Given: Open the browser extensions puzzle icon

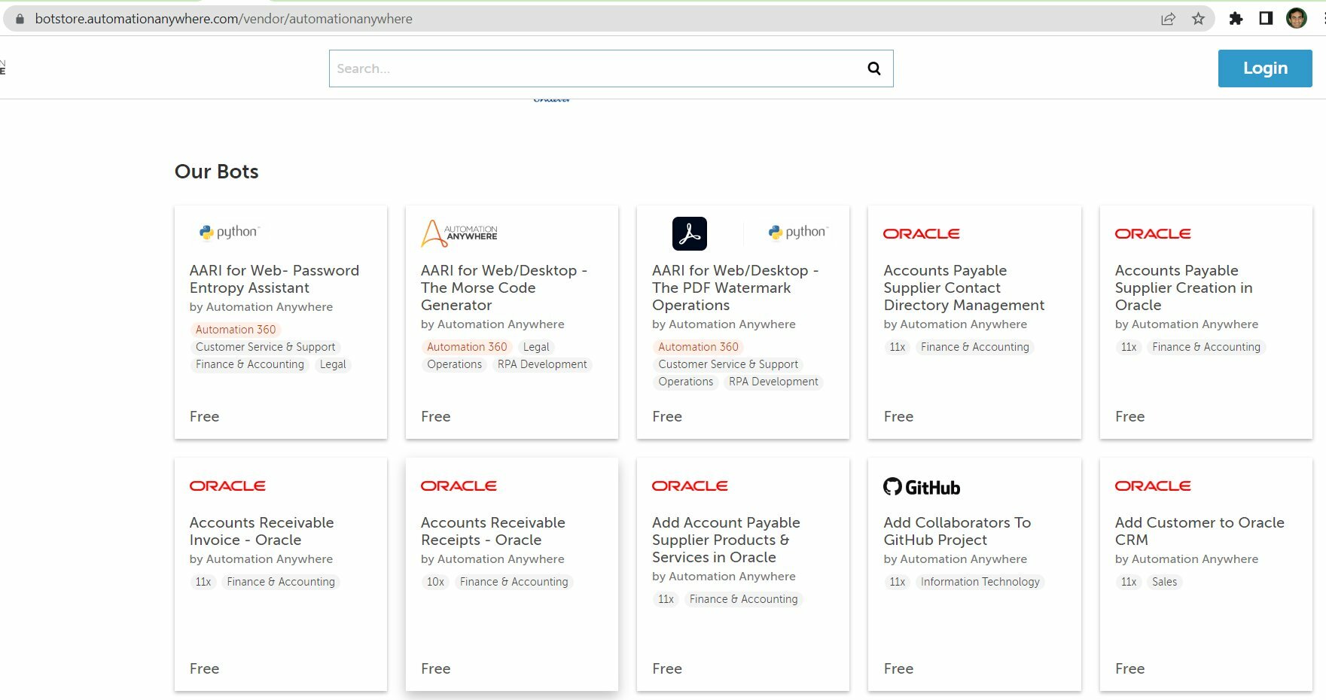Looking at the screenshot, I should (x=1236, y=19).
